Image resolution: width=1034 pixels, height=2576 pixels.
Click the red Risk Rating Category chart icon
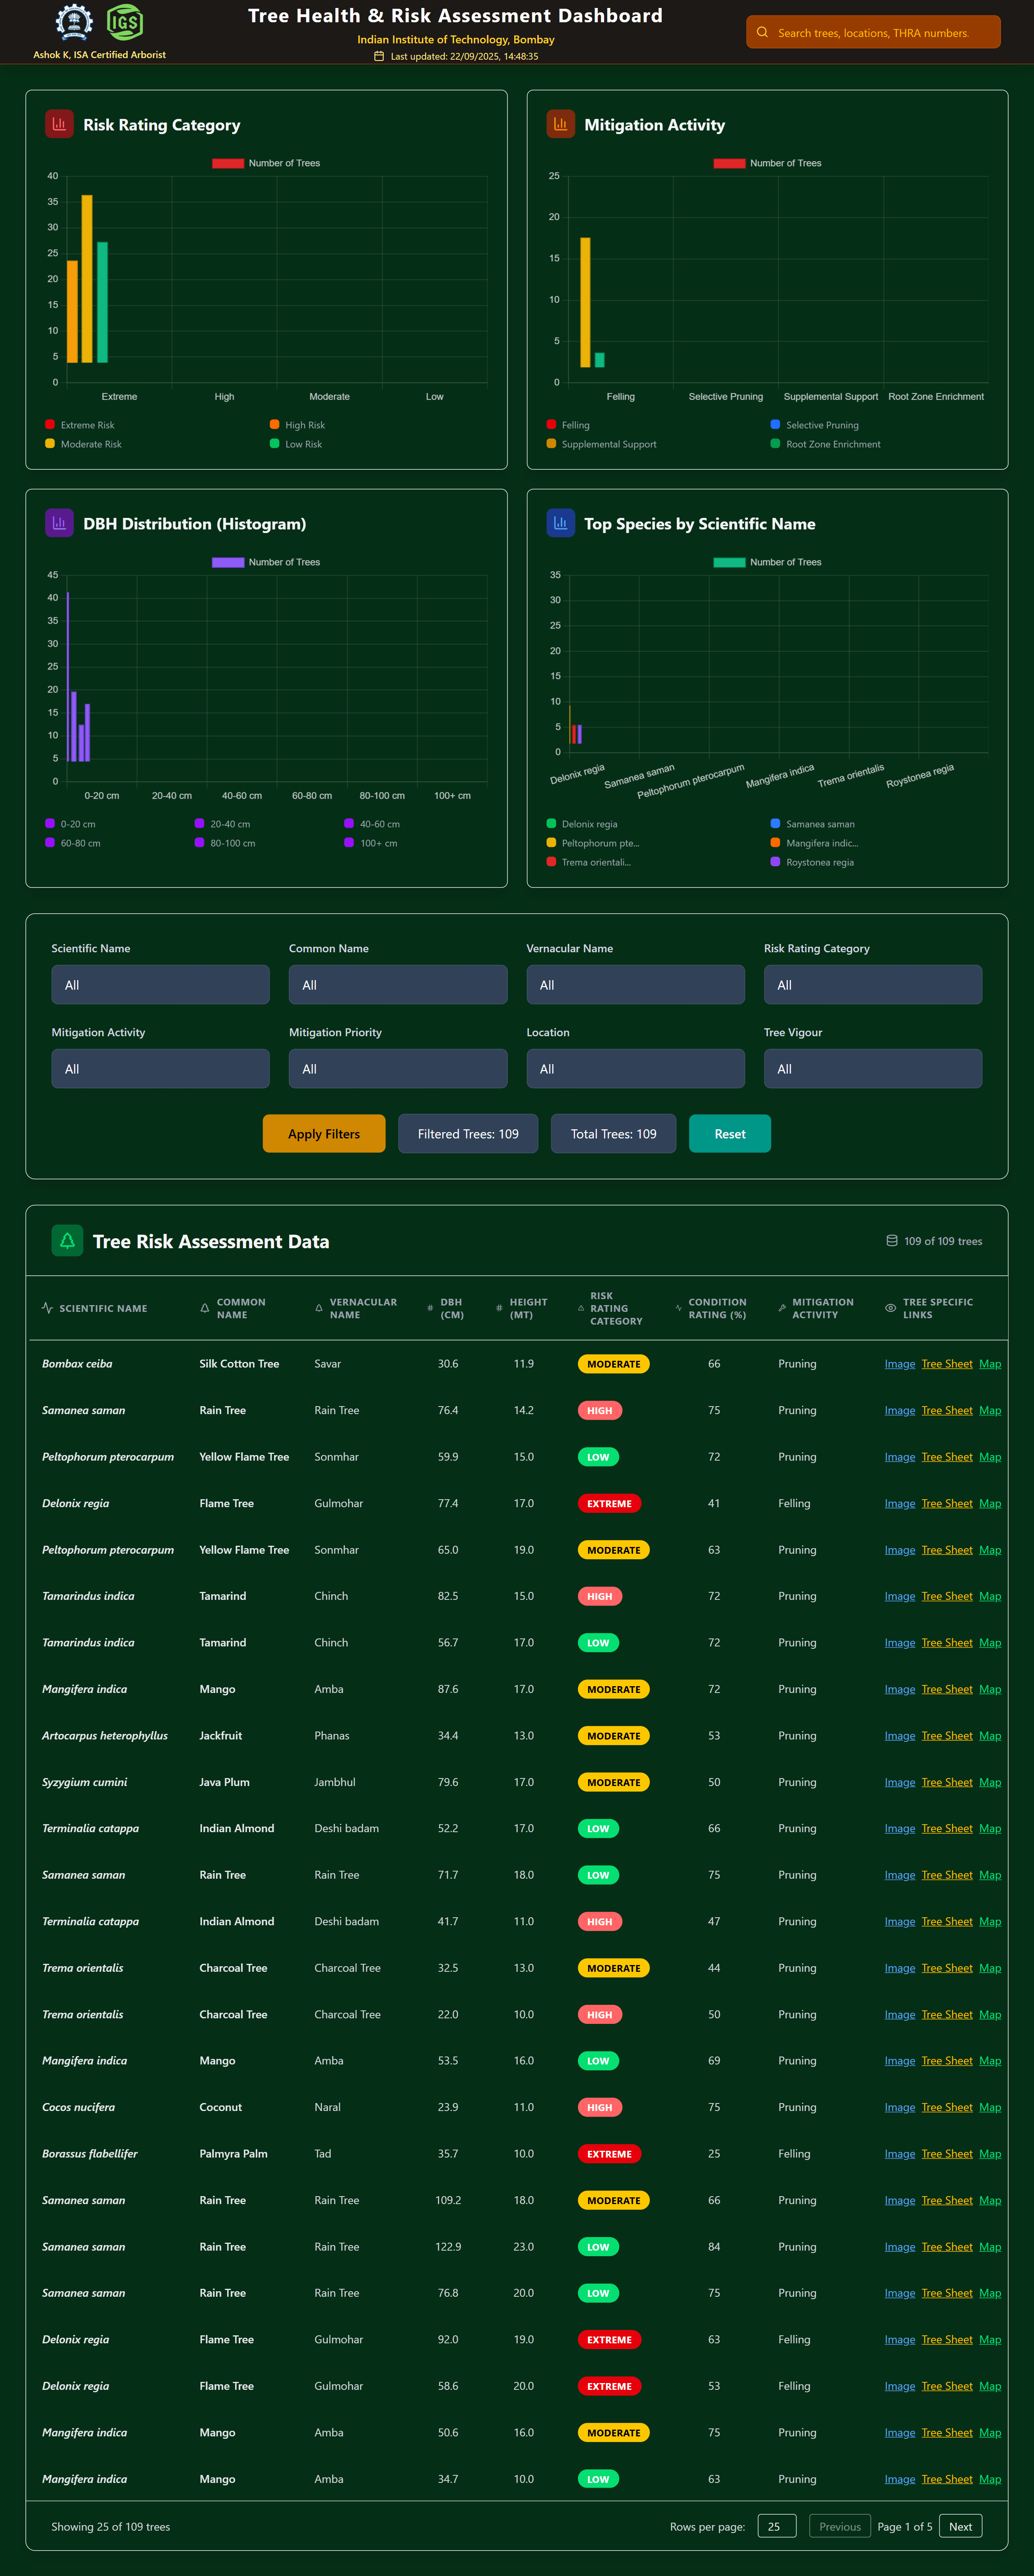59,124
